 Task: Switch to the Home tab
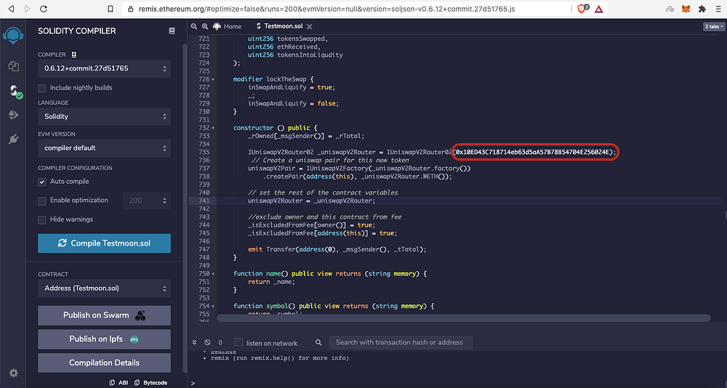coord(228,26)
